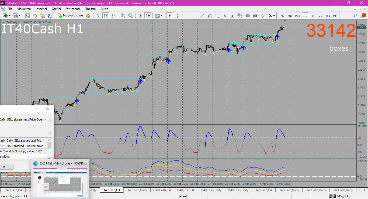Switch timeframe to M5
The width and height of the screenshot is (368, 199).
coord(282,16)
